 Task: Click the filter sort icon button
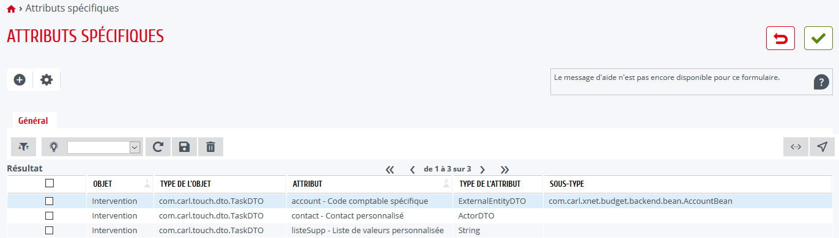point(24,146)
